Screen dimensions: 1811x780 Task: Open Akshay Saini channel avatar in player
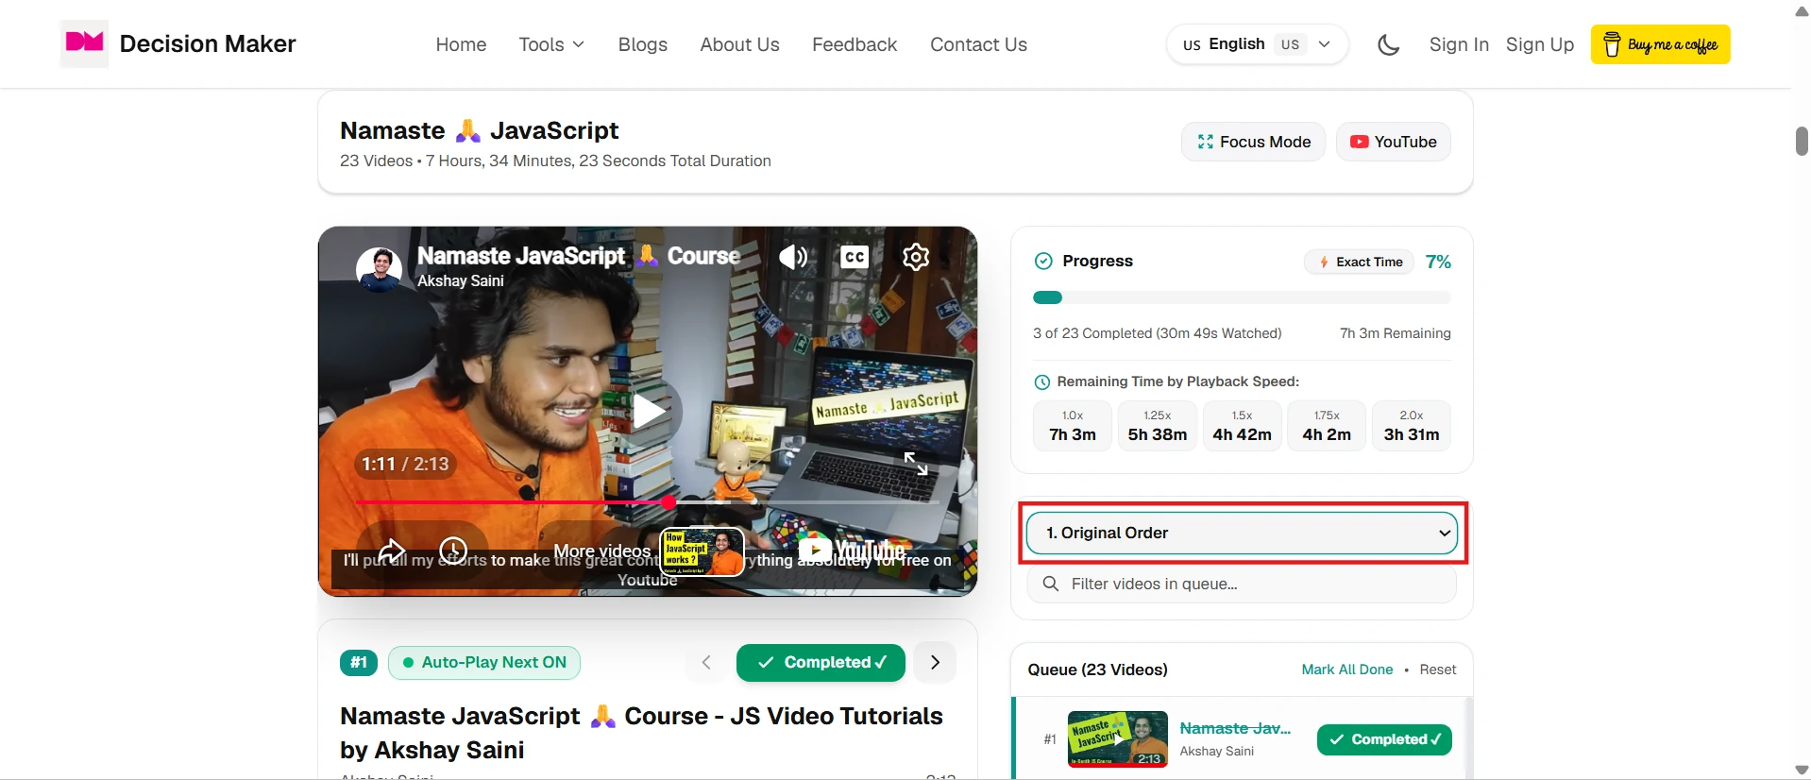[x=380, y=269]
